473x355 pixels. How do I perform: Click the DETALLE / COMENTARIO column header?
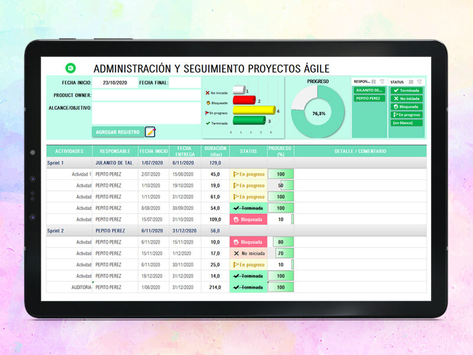(x=360, y=151)
